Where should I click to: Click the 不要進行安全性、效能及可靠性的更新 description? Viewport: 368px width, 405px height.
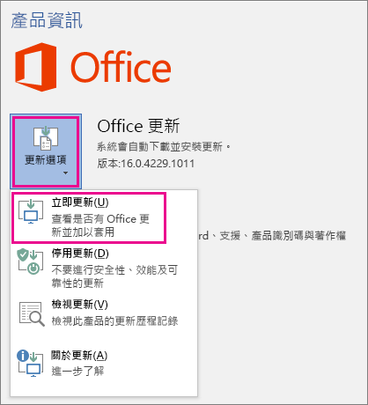[114, 276]
